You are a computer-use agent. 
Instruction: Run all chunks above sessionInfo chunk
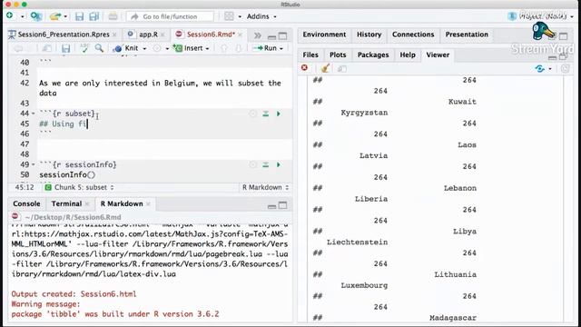click(x=266, y=164)
